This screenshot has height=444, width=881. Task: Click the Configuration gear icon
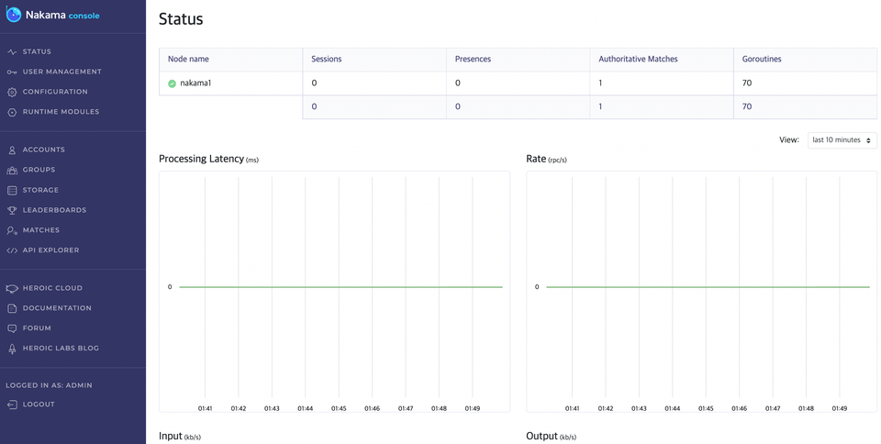[12, 92]
